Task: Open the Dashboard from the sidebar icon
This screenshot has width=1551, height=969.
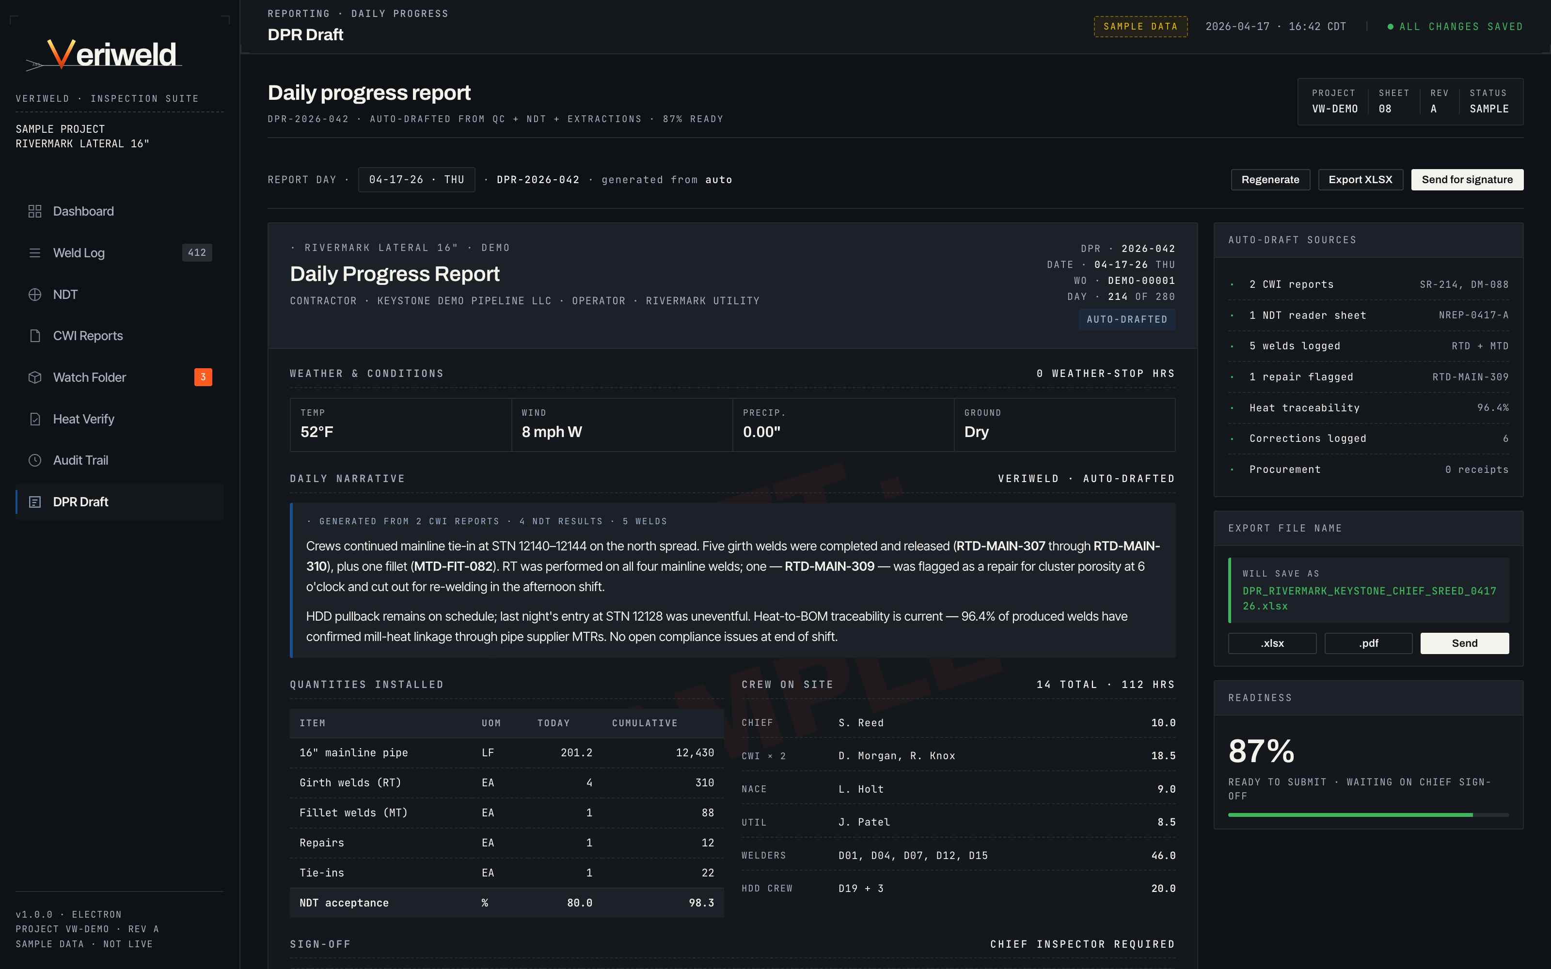Action: pos(34,211)
